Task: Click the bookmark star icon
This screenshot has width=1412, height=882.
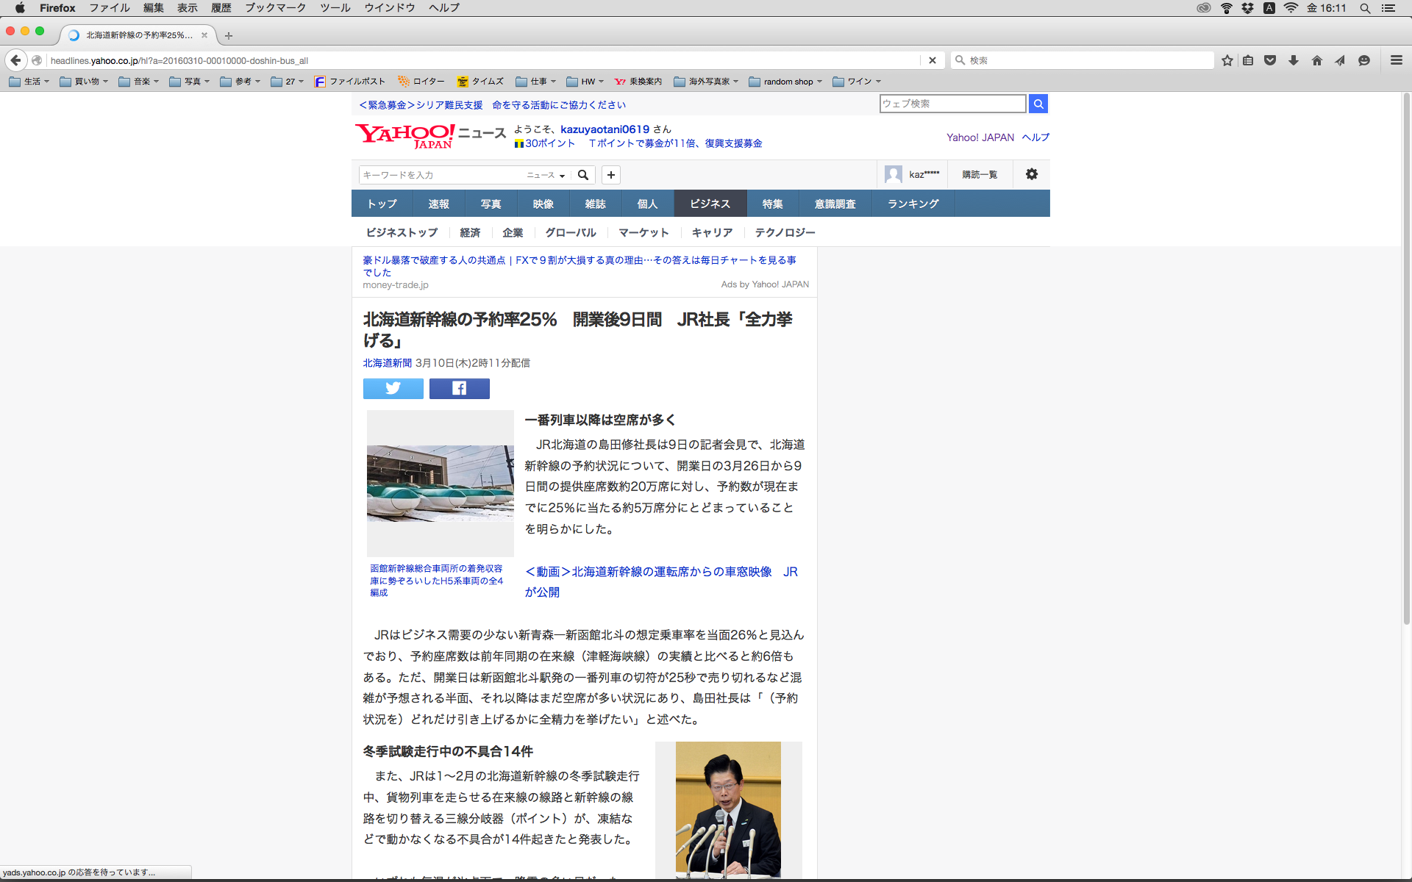Action: (x=1227, y=60)
